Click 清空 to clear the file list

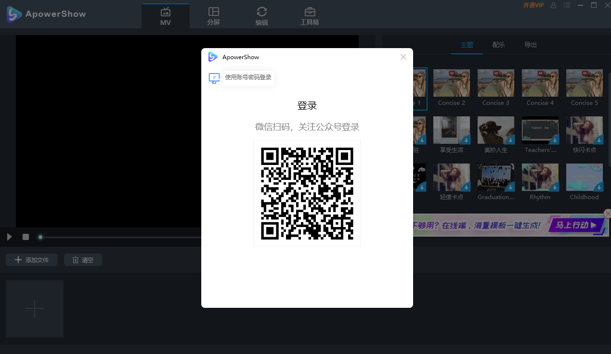pyautogui.click(x=82, y=259)
